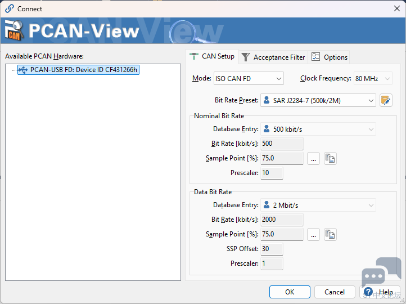This screenshot has width=406, height=304.
Task: Click the Data Sample Point field
Action: click(x=282, y=234)
